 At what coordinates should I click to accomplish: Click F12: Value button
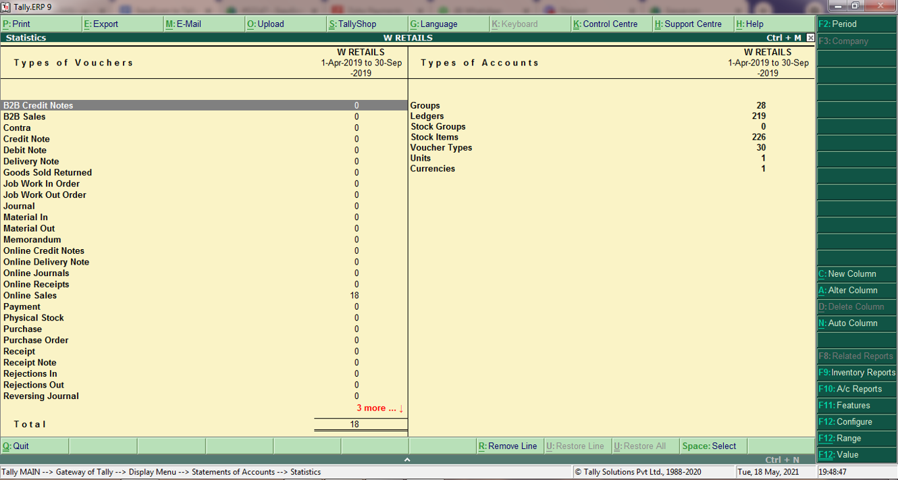tap(857, 454)
